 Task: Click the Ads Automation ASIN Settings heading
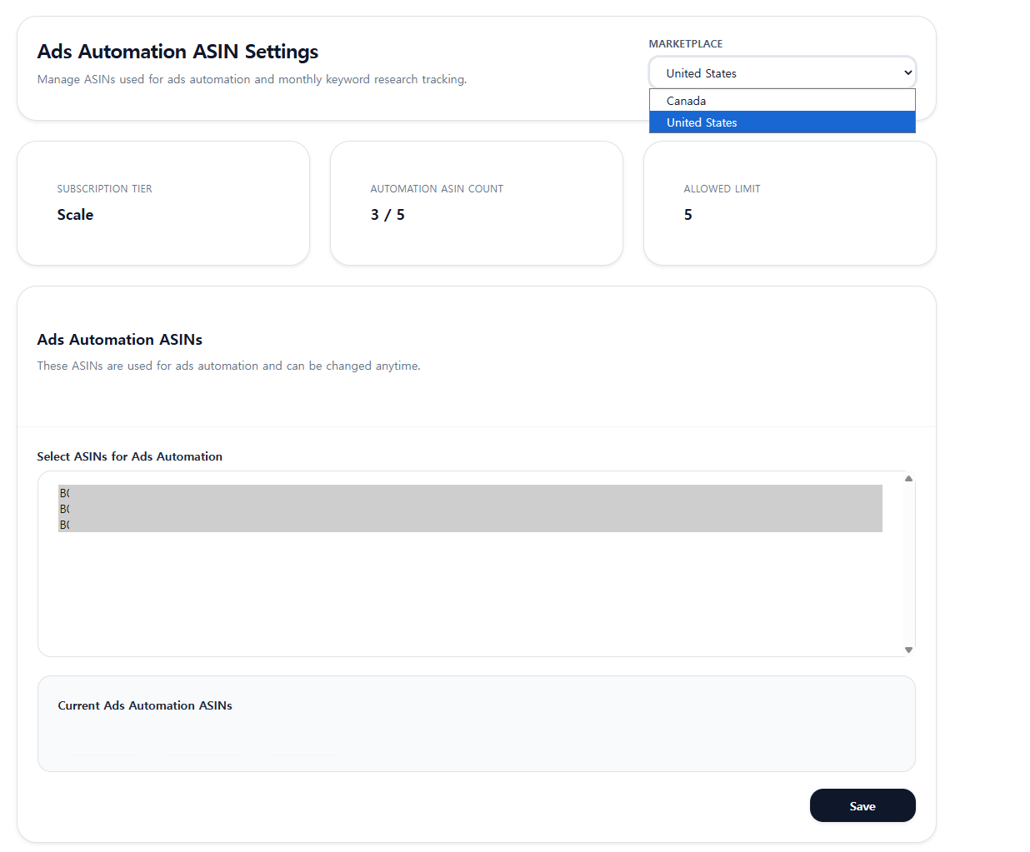pos(177,52)
